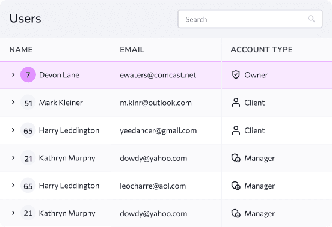
Task: Click the Client icon beside yeedancer@gmail.com
Action: click(x=236, y=130)
